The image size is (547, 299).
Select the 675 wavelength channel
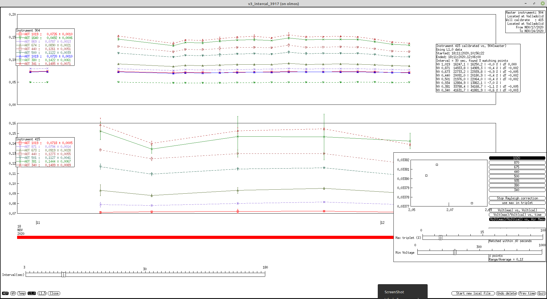point(517,167)
